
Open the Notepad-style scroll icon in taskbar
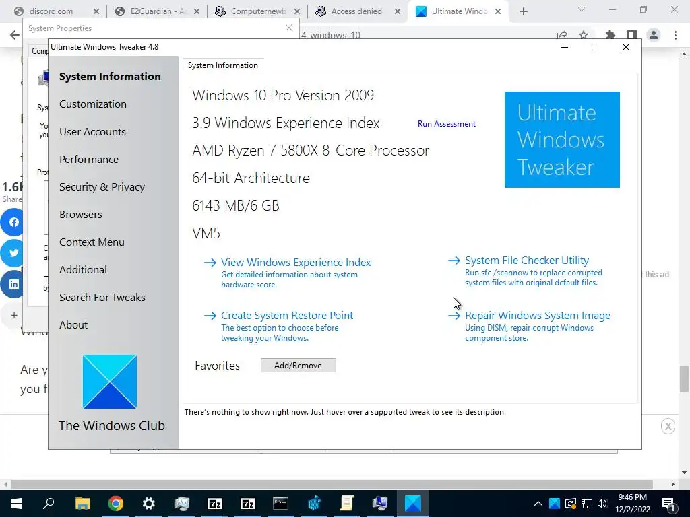347,504
